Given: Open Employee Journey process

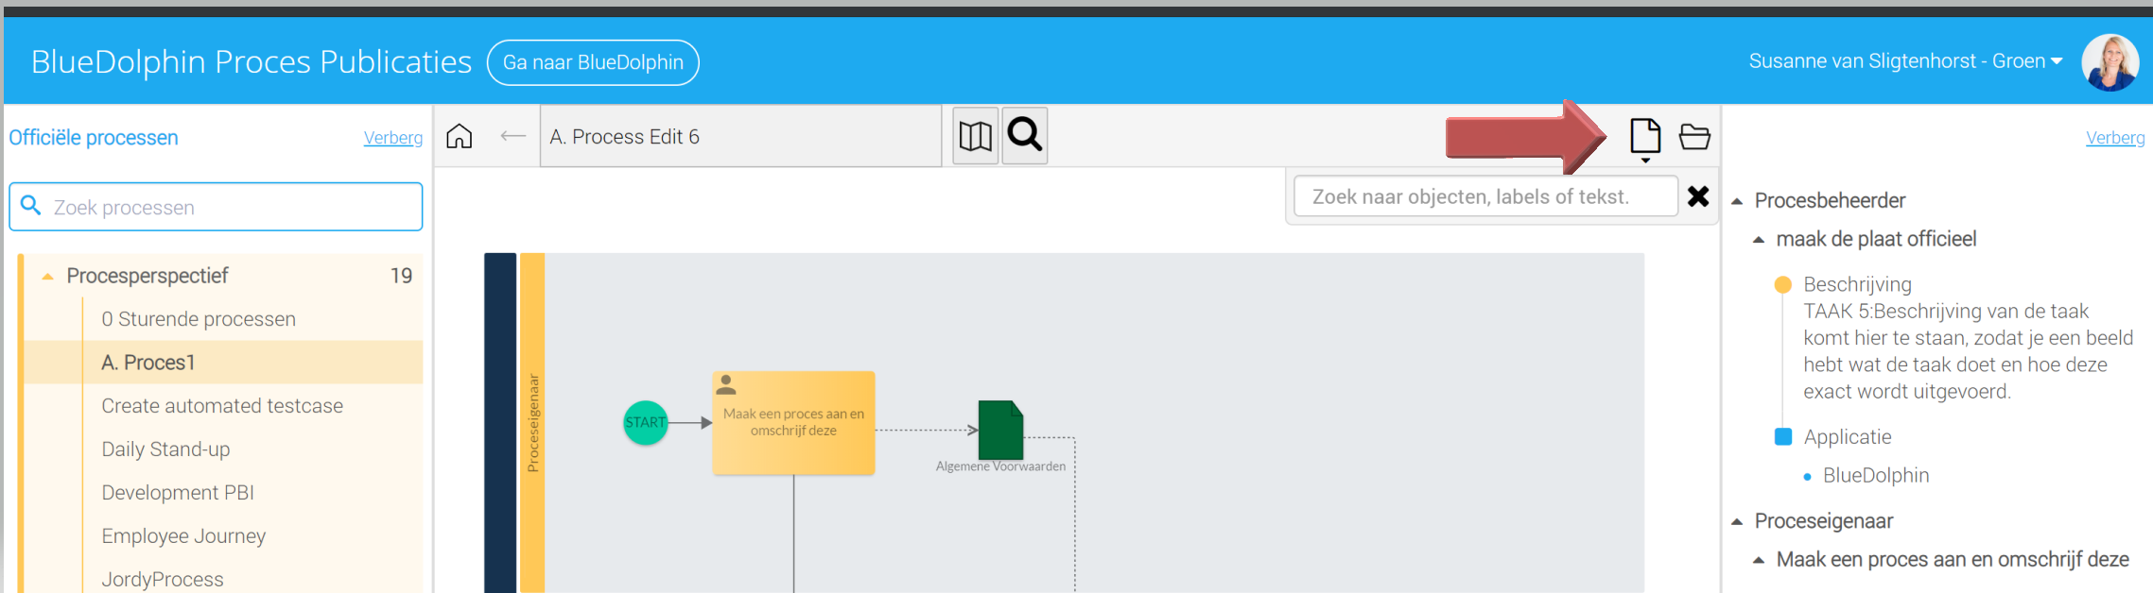Looking at the screenshot, I should pos(183,536).
